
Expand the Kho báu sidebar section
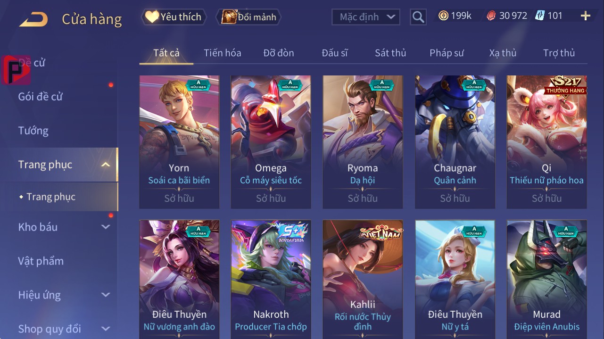pos(106,227)
